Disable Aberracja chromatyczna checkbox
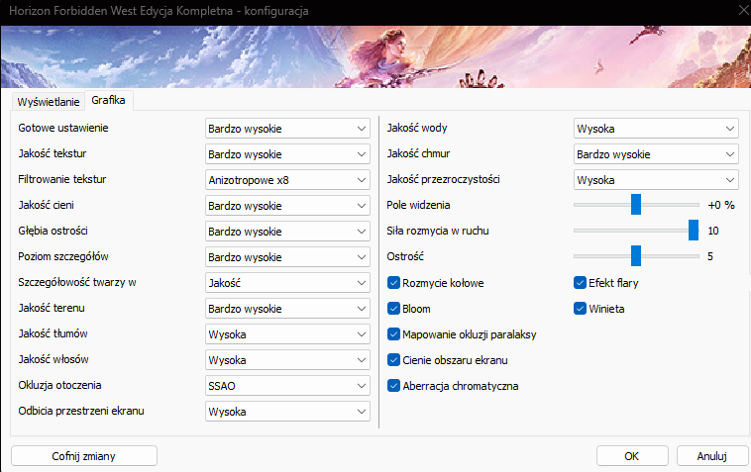The width and height of the screenshot is (751, 472). (393, 386)
